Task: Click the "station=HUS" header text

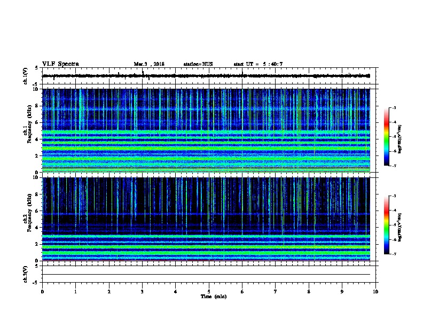Action: [x=198, y=64]
